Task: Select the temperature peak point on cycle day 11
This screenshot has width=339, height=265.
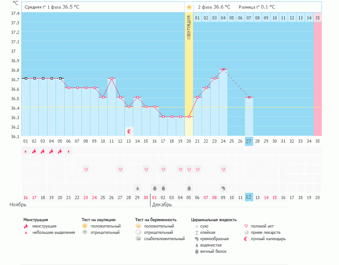Action: (x=112, y=79)
